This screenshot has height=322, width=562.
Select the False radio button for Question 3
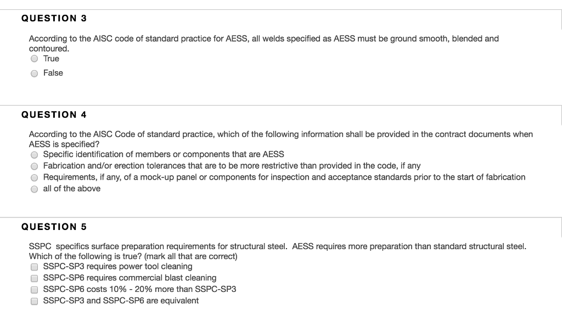34,73
